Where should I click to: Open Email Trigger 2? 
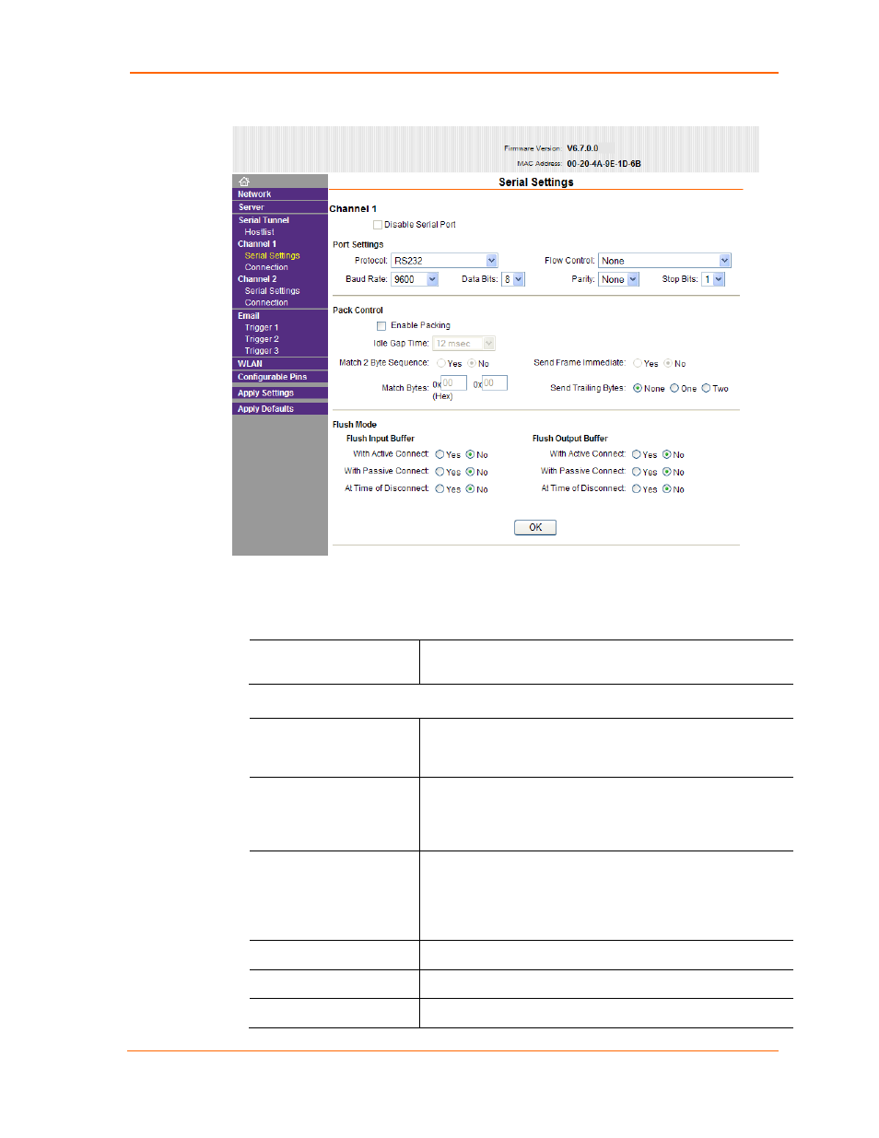(262, 339)
